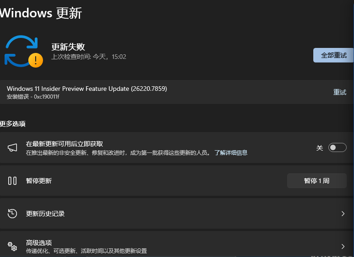Screen dimensions: 354x257
Task: Click Windows 11 Insider Preview Feature Update title
Action: 87,89
